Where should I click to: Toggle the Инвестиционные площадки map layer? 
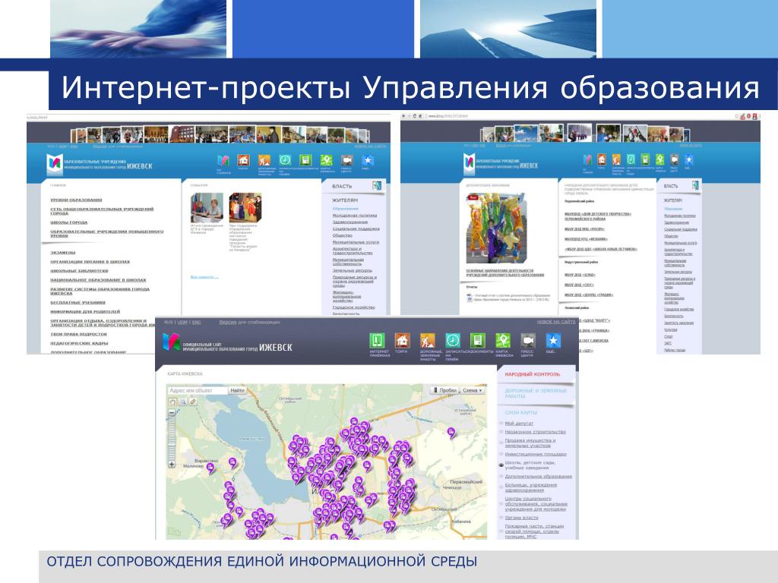coord(536,454)
